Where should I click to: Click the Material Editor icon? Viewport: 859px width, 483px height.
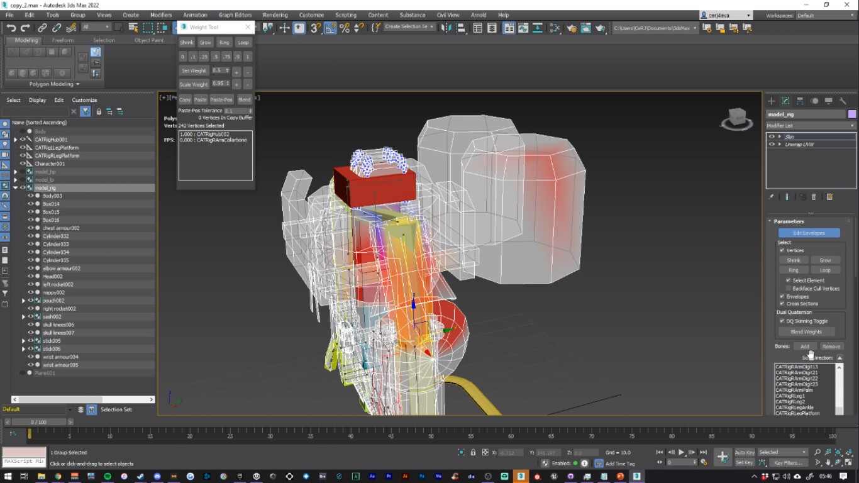click(554, 27)
